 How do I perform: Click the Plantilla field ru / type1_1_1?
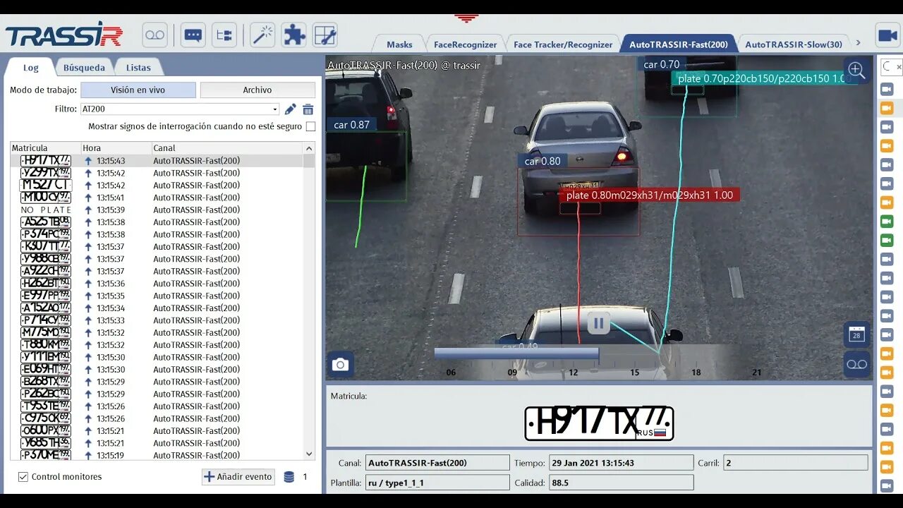tap(437, 483)
